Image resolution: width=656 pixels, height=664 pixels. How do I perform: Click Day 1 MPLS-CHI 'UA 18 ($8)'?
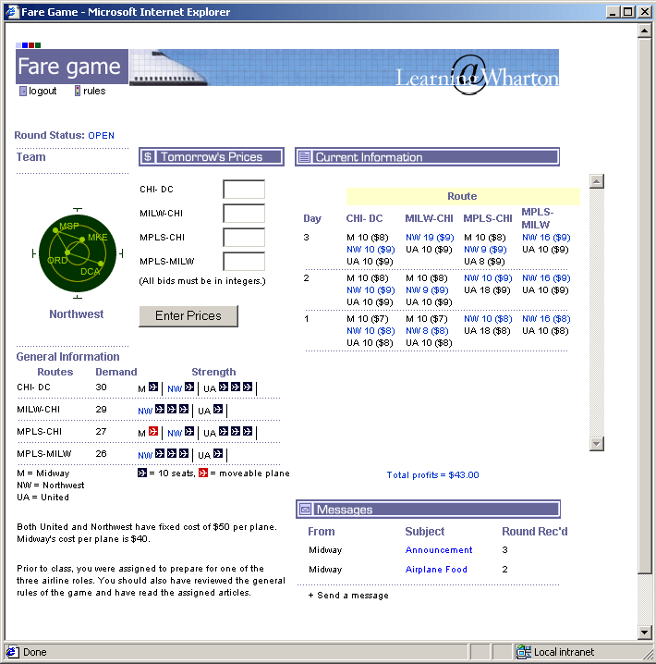click(x=487, y=331)
